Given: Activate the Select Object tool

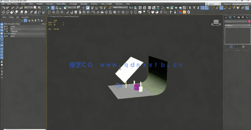Looking at the screenshot, I should click(x=35, y=8).
